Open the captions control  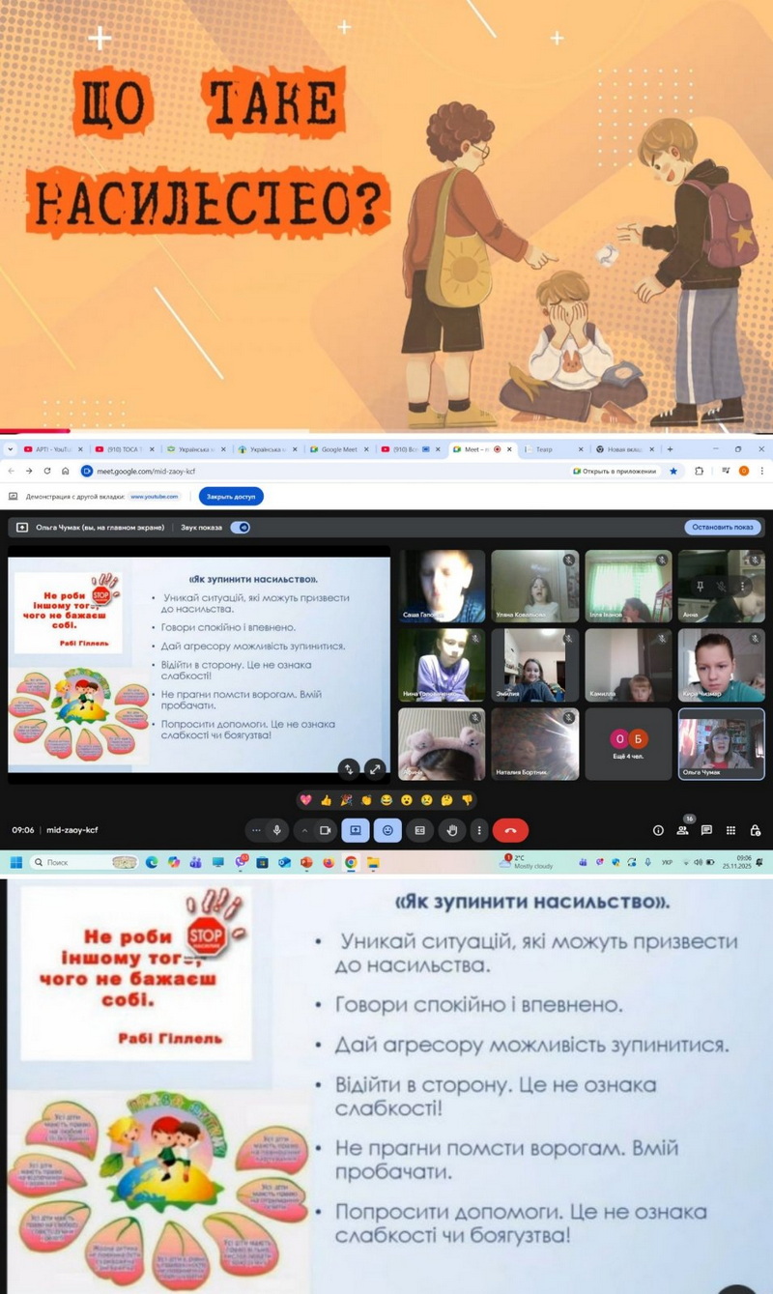pyautogui.click(x=419, y=829)
